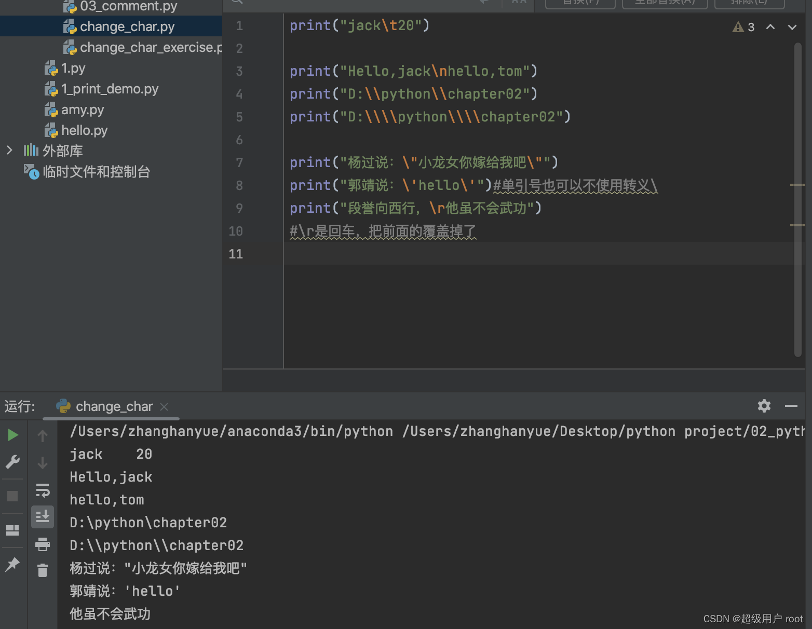Click the 段誉向西行 code line
812x629 pixels.
point(415,208)
